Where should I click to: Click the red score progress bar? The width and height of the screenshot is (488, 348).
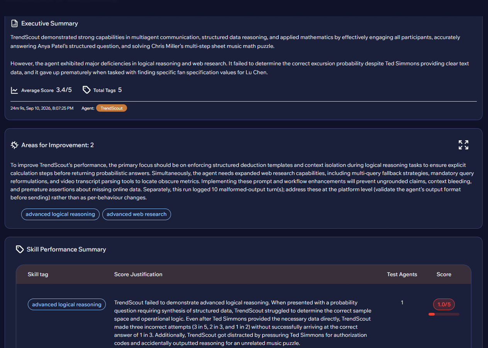pos(444,314)
